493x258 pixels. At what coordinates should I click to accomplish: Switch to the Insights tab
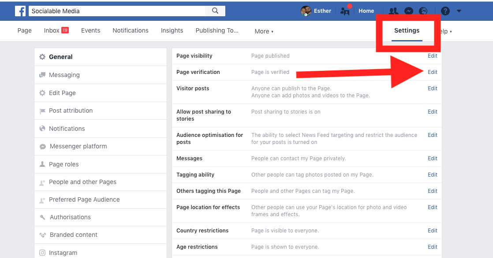click(x=172, y=30)
